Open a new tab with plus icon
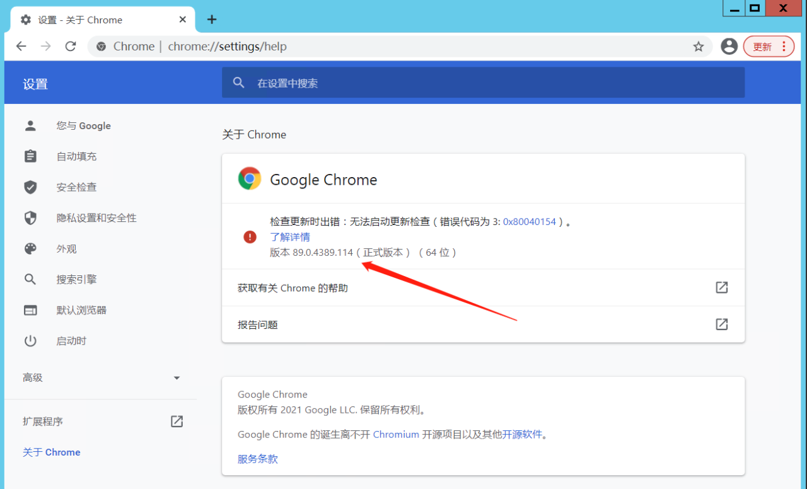The width and height of the screenshot is (807, 489). pos(212,20)
